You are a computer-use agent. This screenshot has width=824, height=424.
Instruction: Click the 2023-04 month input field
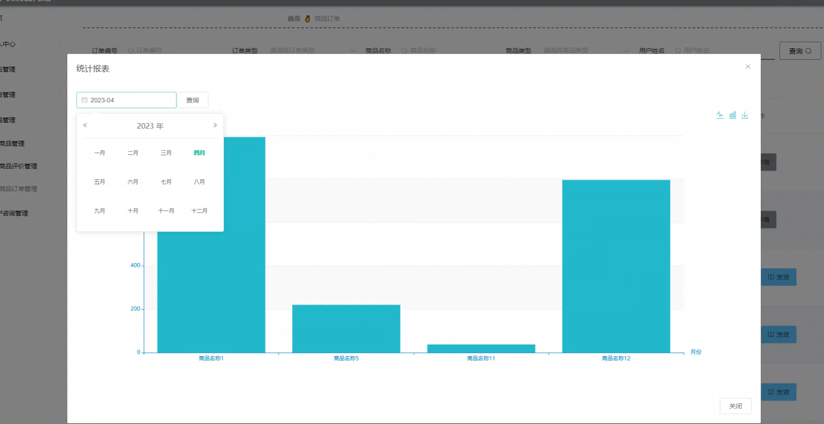click(x=126, y=100)
